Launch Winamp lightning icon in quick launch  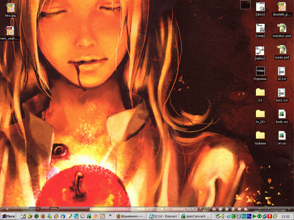pos(56,217)
